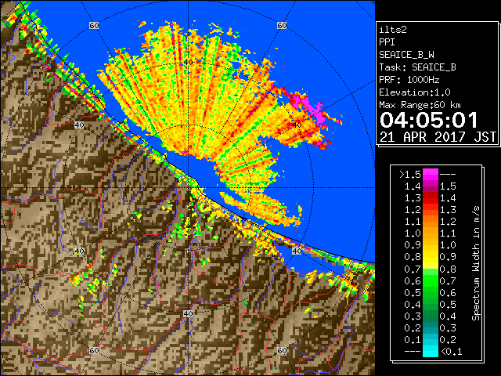Click the 'ilts2' radar site label
Image resolution: width=501 pixels, height=376 pixels.
pyautogui.click(x=393, y=30)
